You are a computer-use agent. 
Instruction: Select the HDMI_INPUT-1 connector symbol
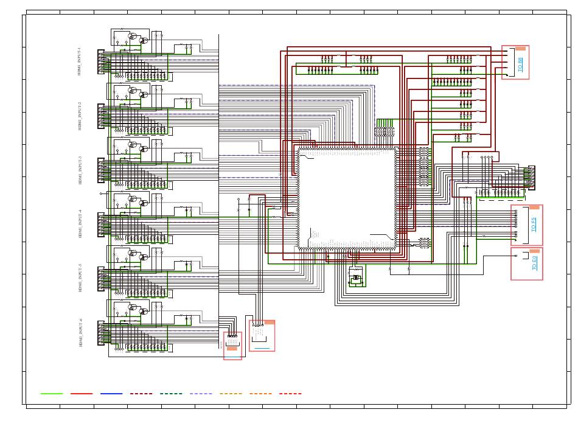coord(102,62)
